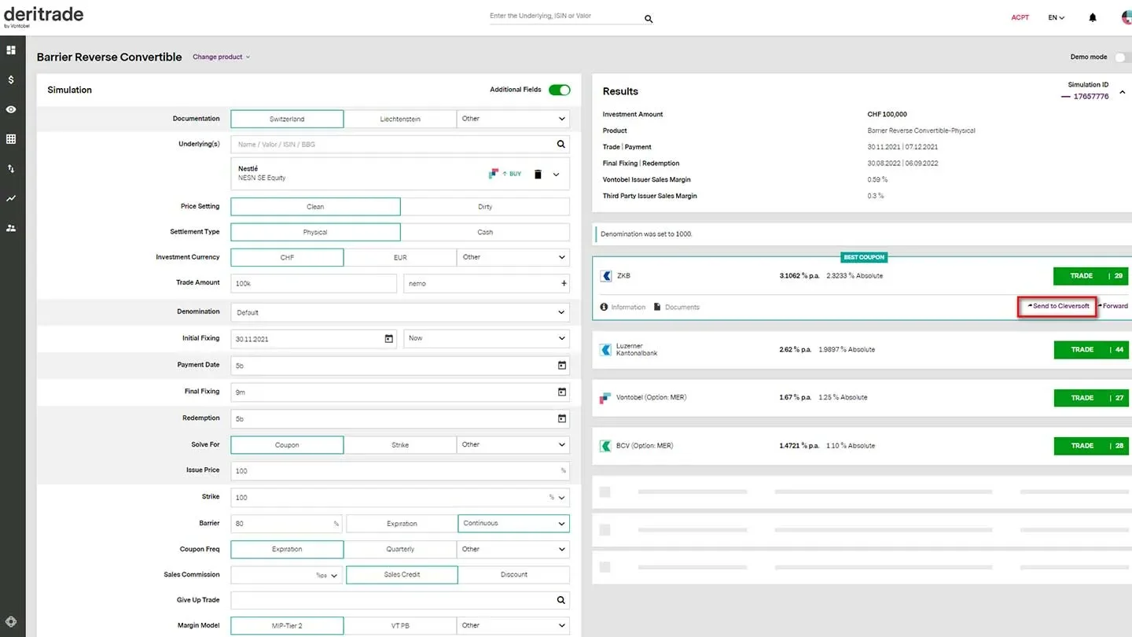Viewport: 1132px width, 637px height.
Task: Open the line chart sidebar icon
Action: (x=11, y=198)
